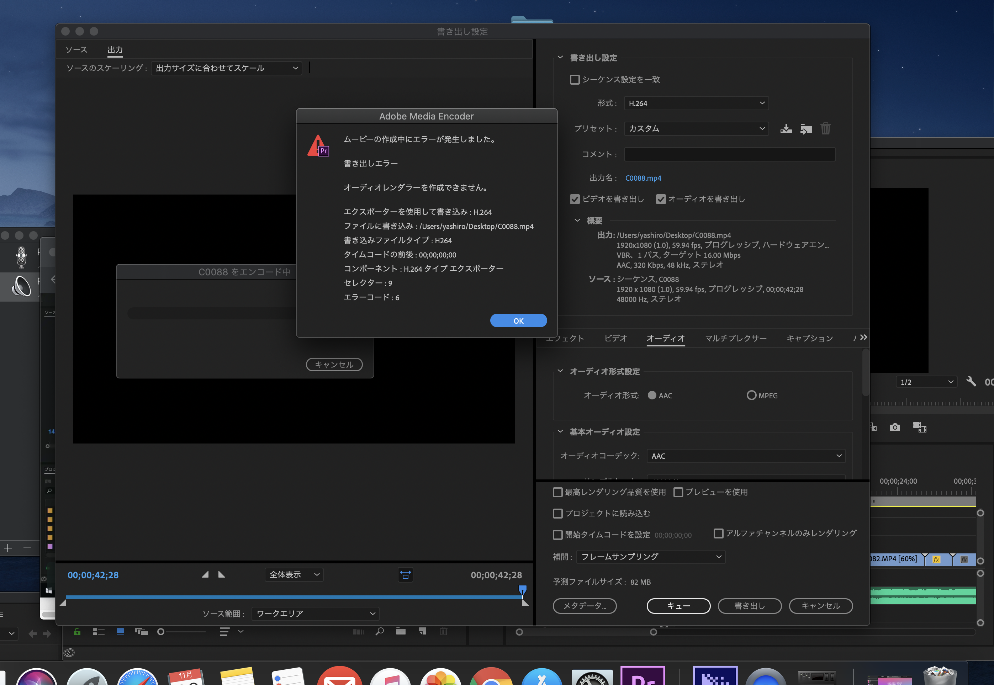Uncheck the export video checkbox
The width and height of the screenshot is (994, 685).
click(x=575, y=199)
